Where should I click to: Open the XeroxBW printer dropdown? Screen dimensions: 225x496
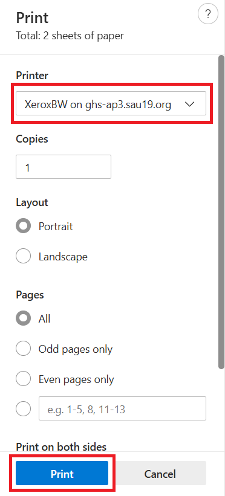(x=111, y=103)
